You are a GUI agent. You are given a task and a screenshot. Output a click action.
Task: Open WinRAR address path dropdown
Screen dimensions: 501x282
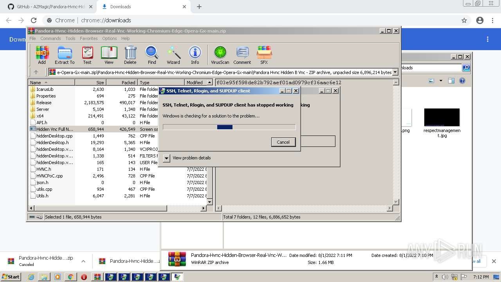[395, 72]
